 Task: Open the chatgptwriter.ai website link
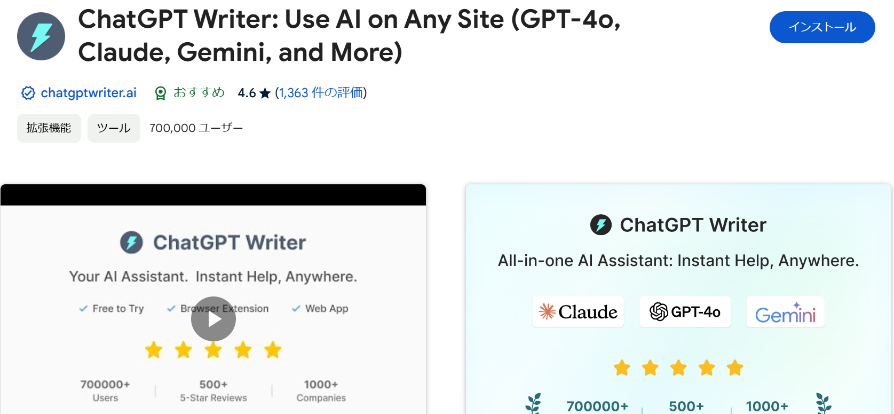click(88, 92)
